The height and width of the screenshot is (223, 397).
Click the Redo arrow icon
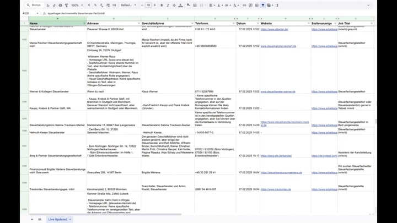point(54,6)
